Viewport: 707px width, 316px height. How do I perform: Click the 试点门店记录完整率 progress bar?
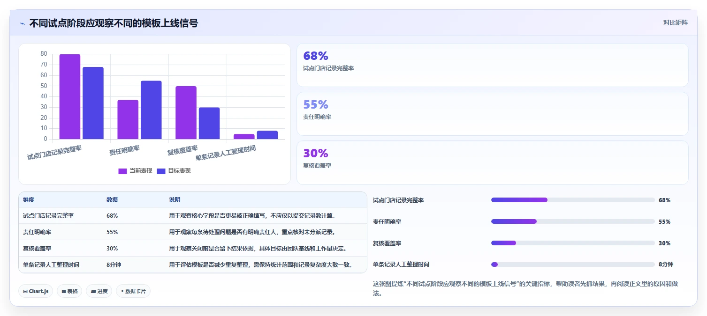(x=573, y=200)
